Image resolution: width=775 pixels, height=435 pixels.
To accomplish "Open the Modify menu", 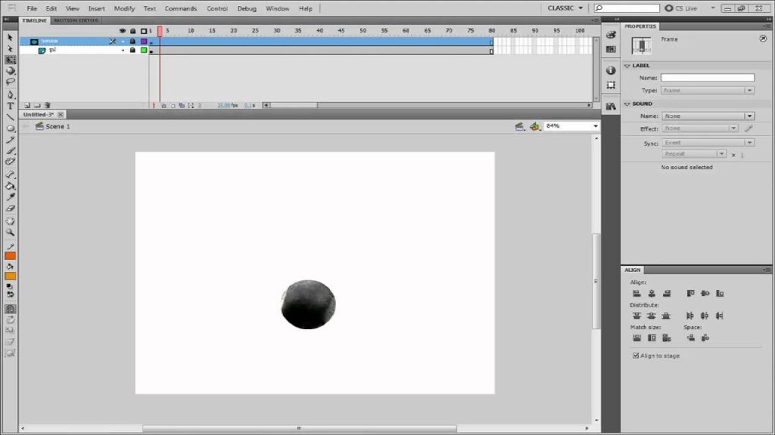I will pyautogui.click(x=125, y=8).
